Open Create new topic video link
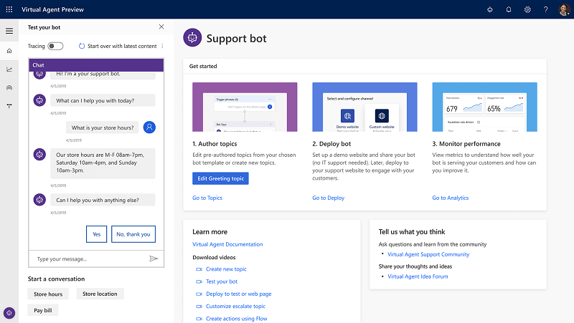574x323 pixels. (226, 269)
